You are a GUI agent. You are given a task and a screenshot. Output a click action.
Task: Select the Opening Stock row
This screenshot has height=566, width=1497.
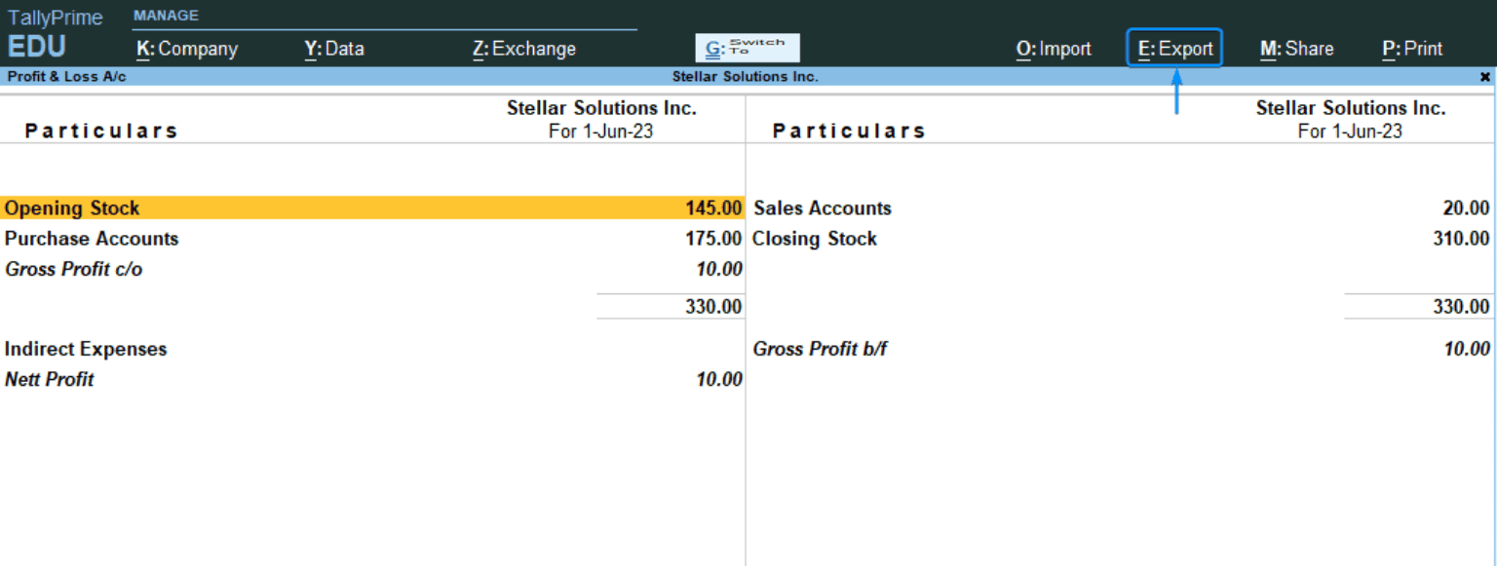[x=72, y=208]
